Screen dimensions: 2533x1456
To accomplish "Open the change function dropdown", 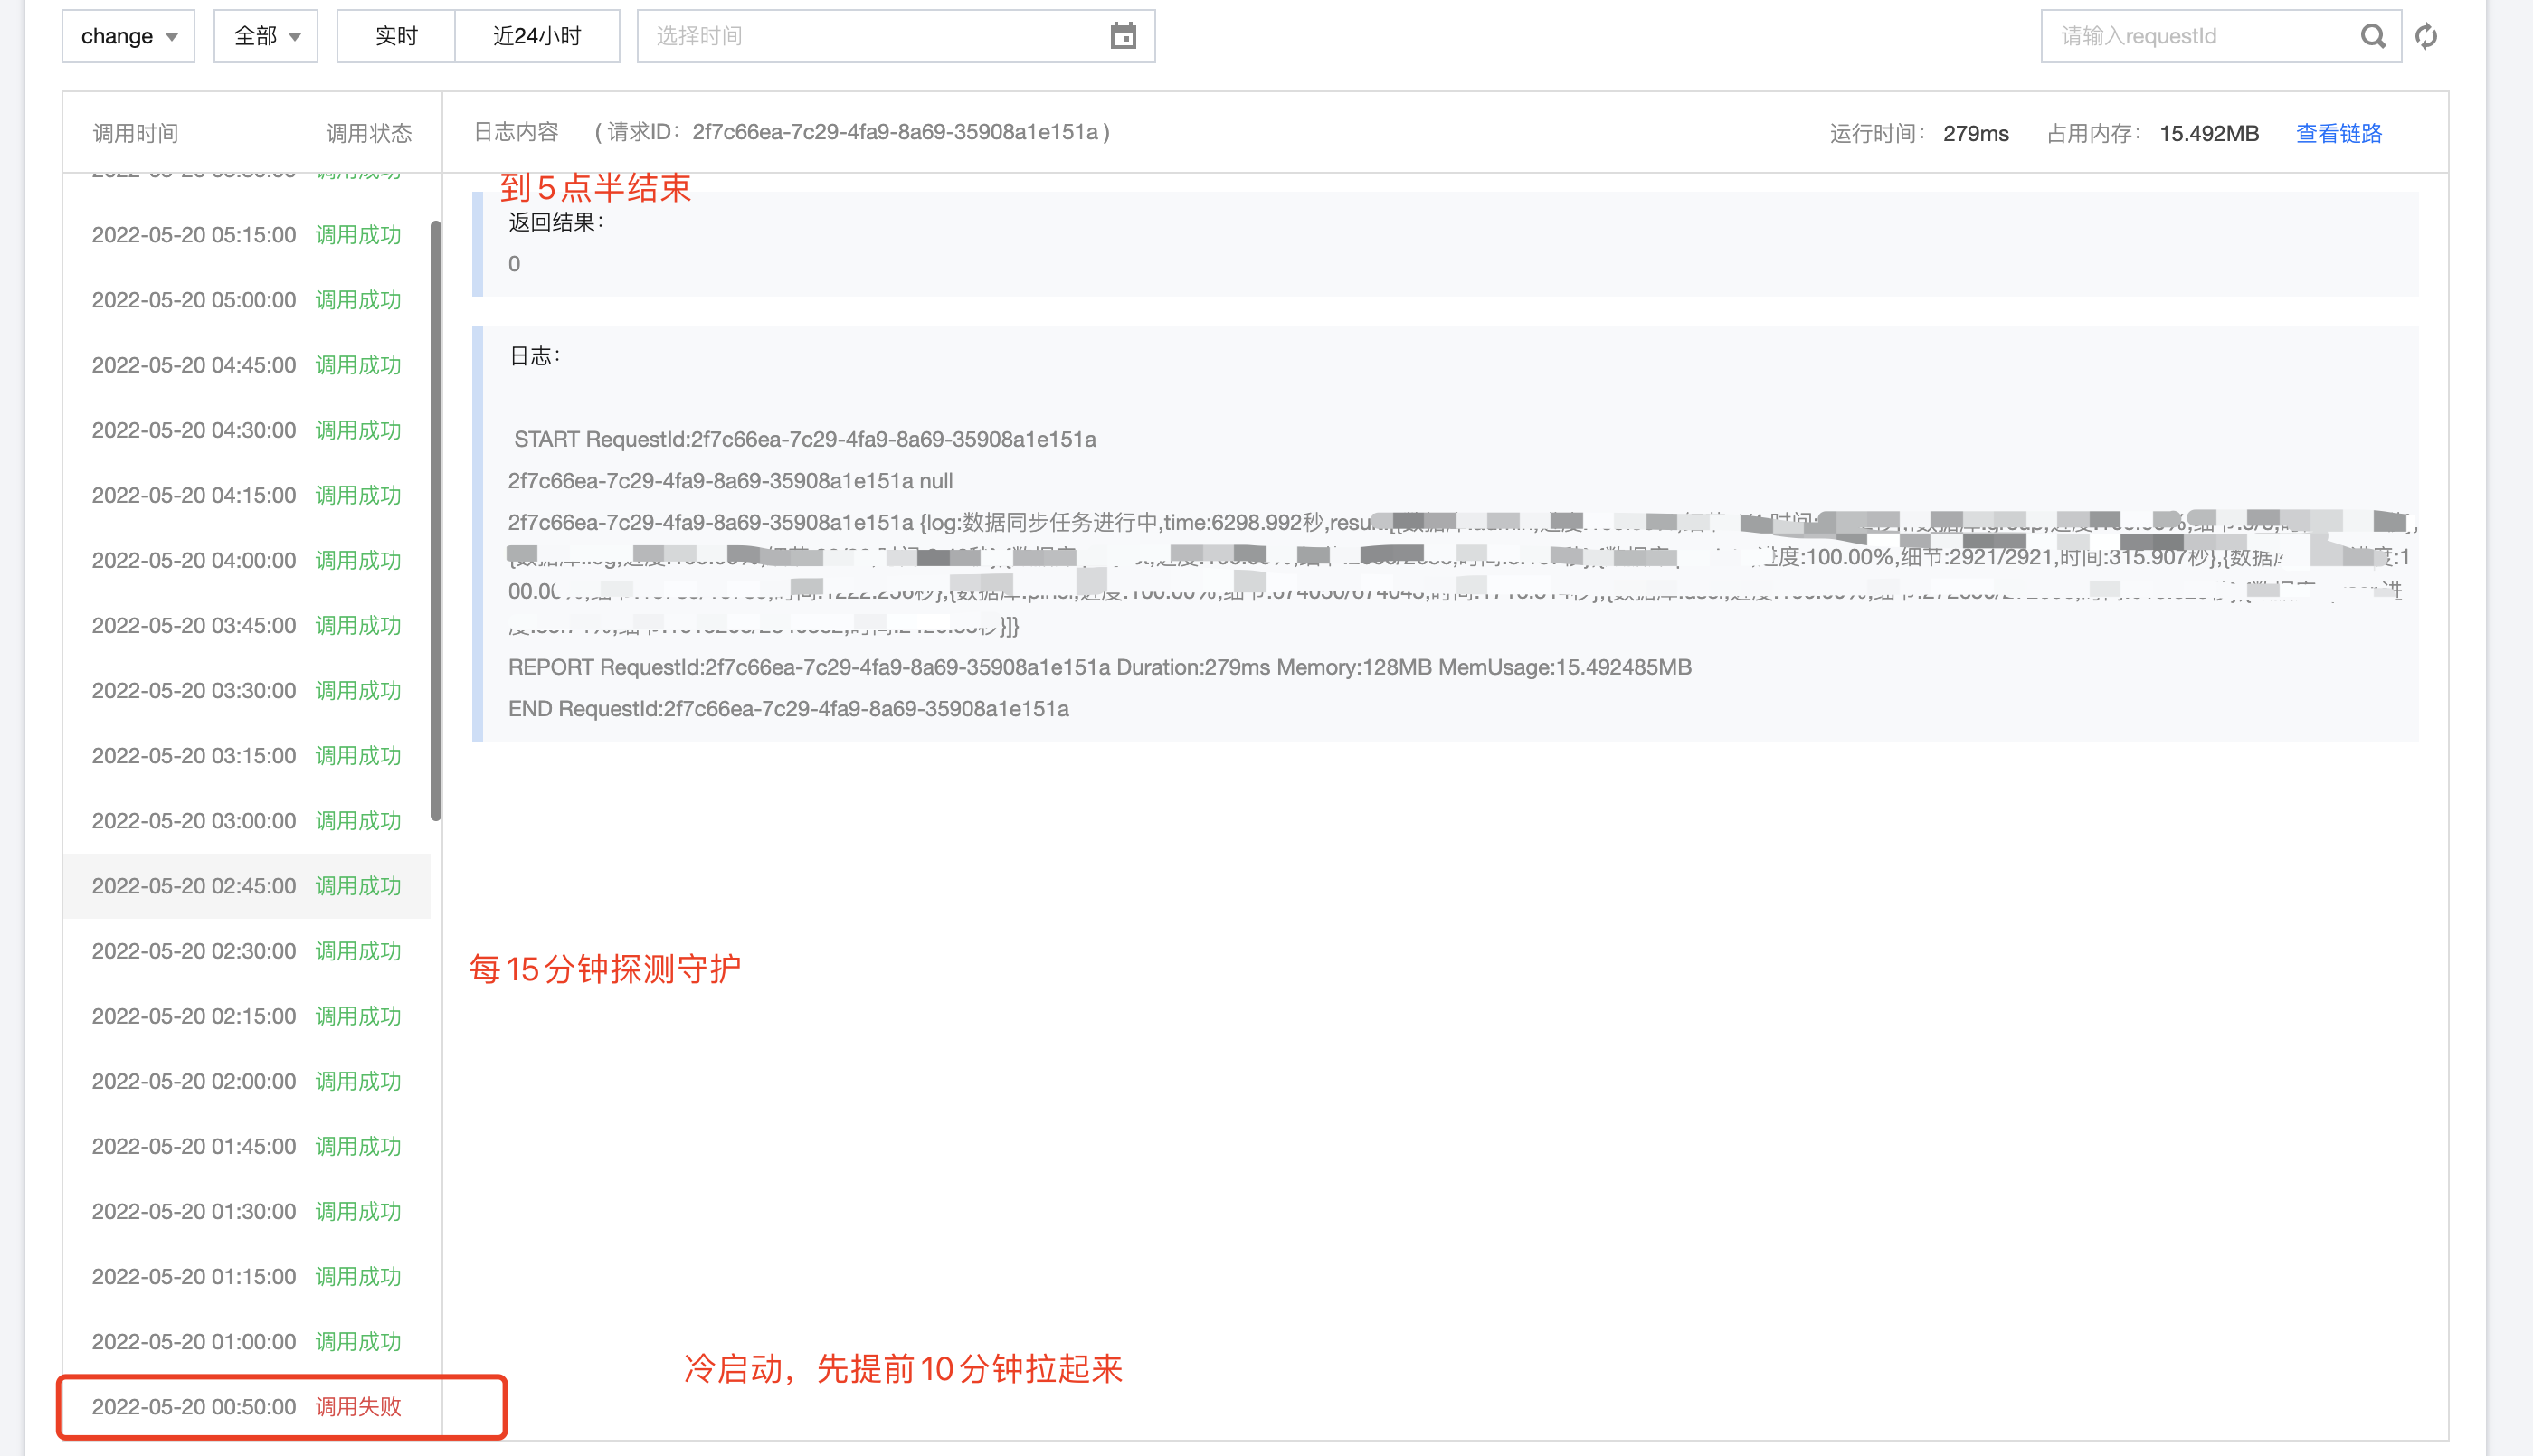I will coord(128,36).
